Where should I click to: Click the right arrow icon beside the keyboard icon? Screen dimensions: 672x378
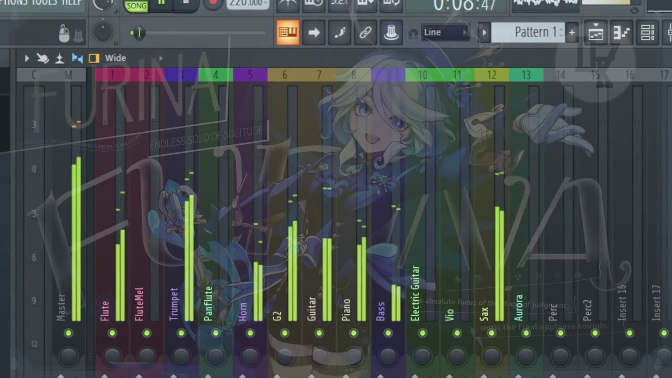[x=313, y=33]
